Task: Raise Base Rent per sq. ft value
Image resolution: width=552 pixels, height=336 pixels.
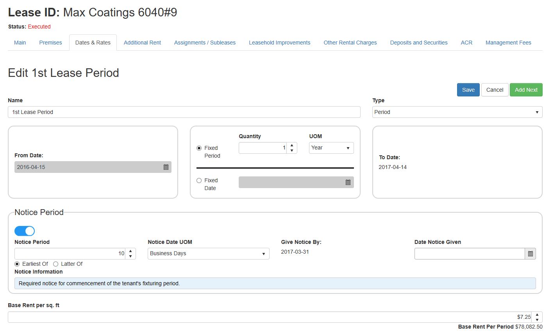Action: pos(537,315)
